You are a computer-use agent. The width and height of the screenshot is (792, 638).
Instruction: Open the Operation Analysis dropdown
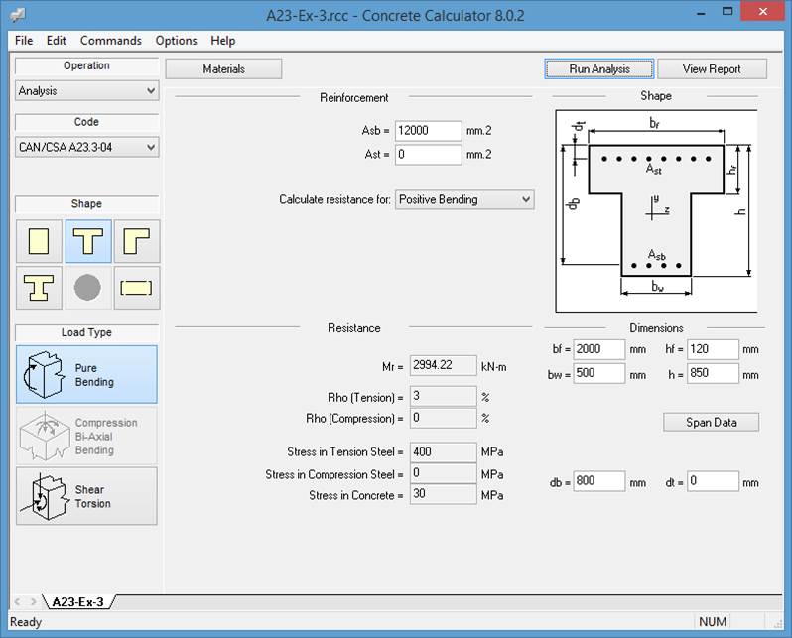(x=87, y=91)
